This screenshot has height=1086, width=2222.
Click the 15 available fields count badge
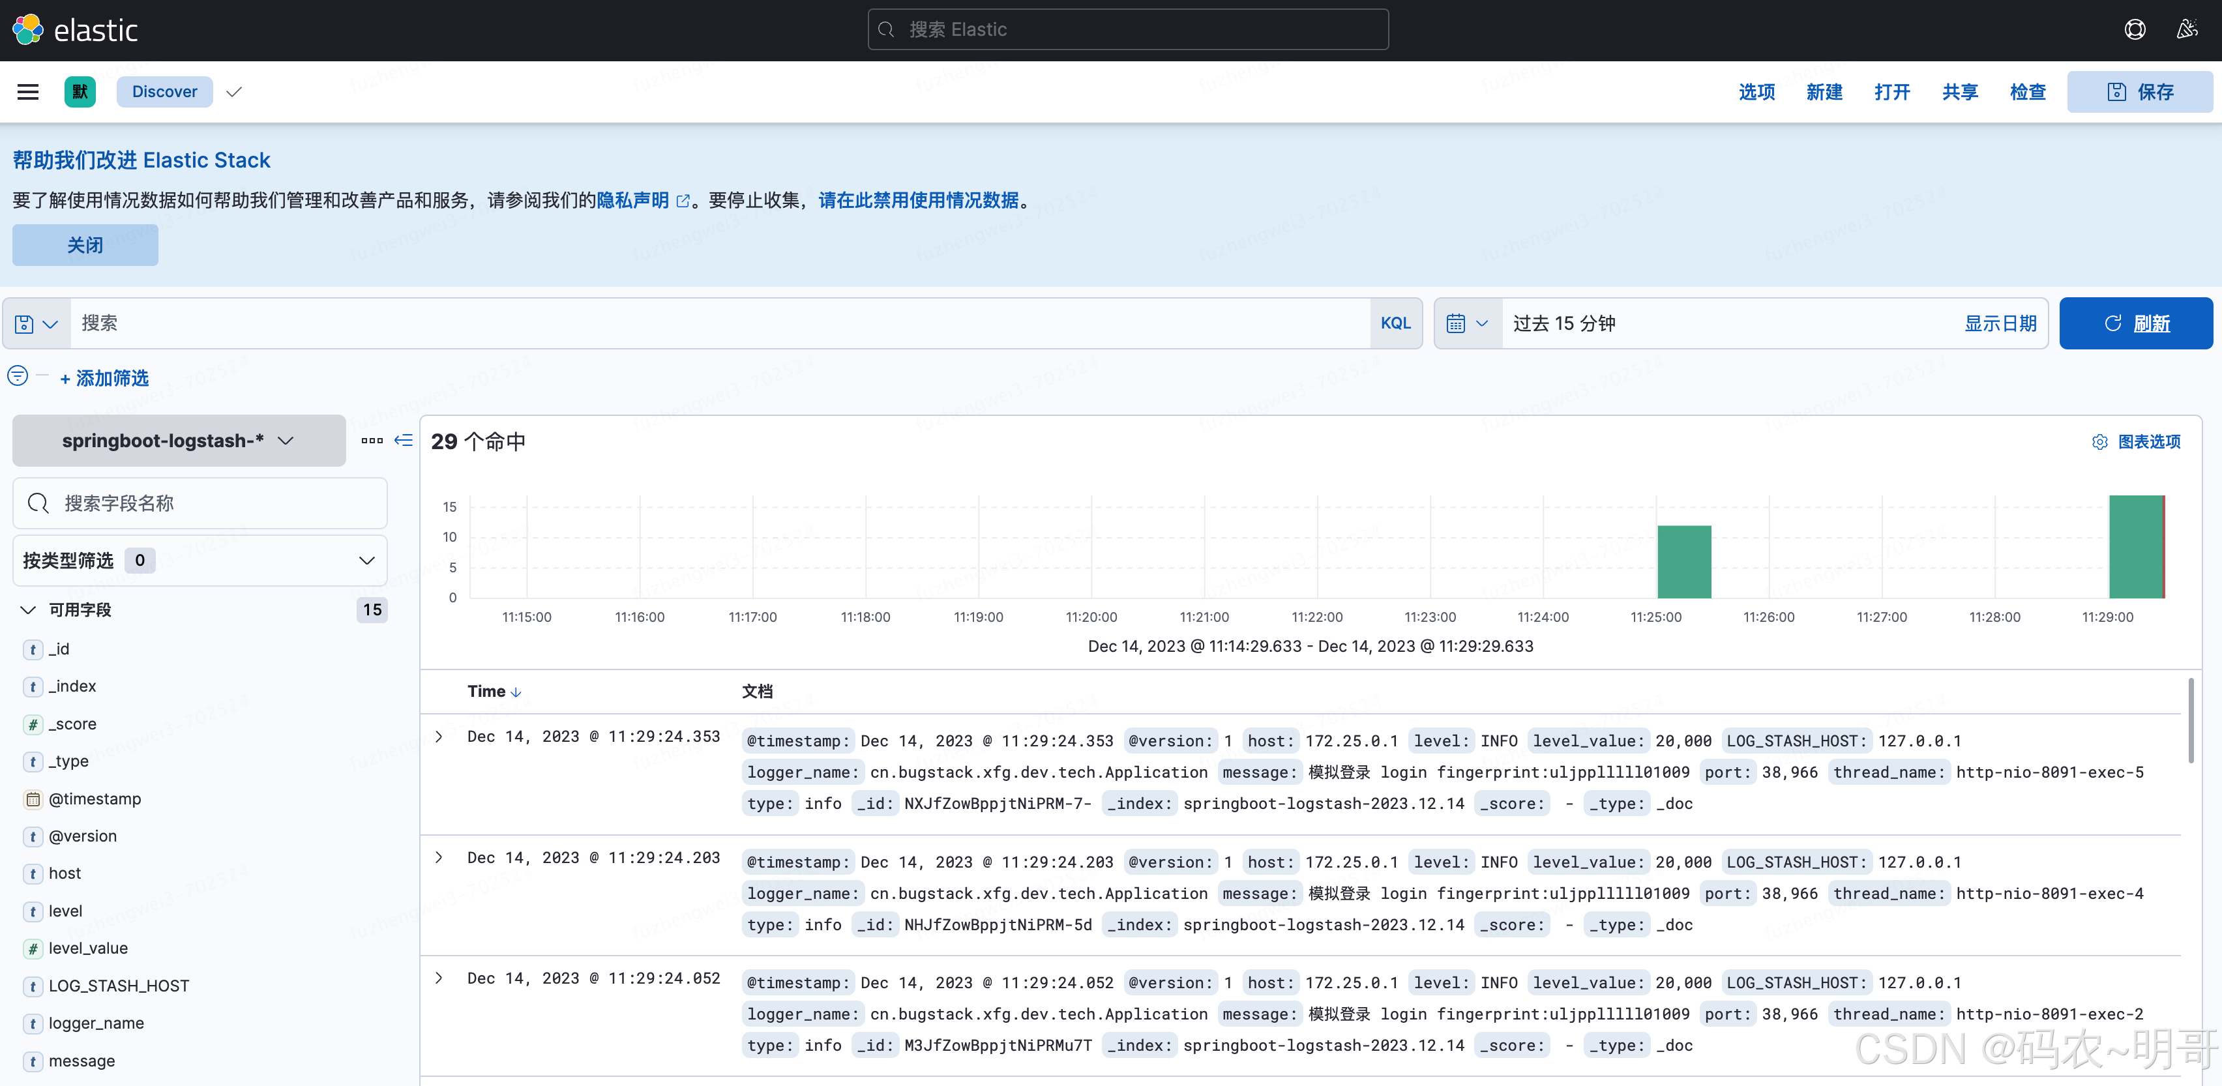(x=372, y=610)
